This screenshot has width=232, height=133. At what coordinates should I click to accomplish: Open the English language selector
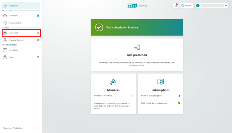[186, 6]
